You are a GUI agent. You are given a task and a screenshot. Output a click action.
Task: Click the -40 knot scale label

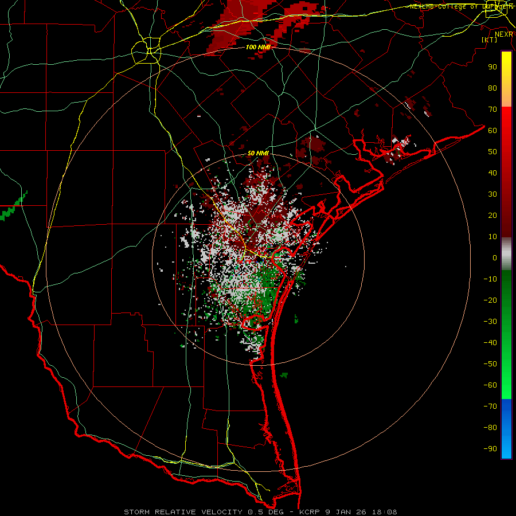coord(490,343)
